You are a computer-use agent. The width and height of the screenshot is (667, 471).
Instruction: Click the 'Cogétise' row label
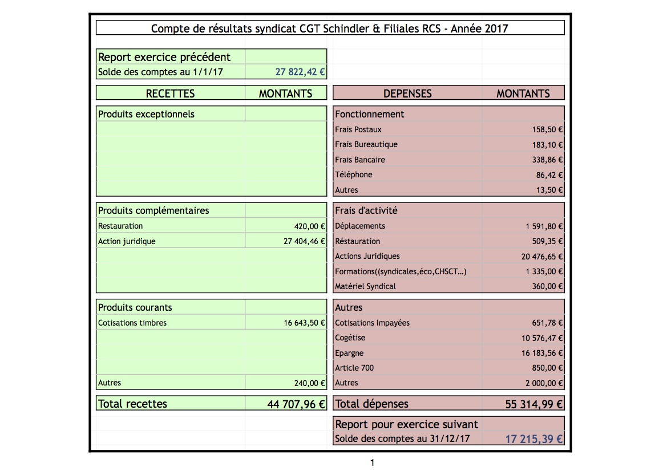coord(350,338)
